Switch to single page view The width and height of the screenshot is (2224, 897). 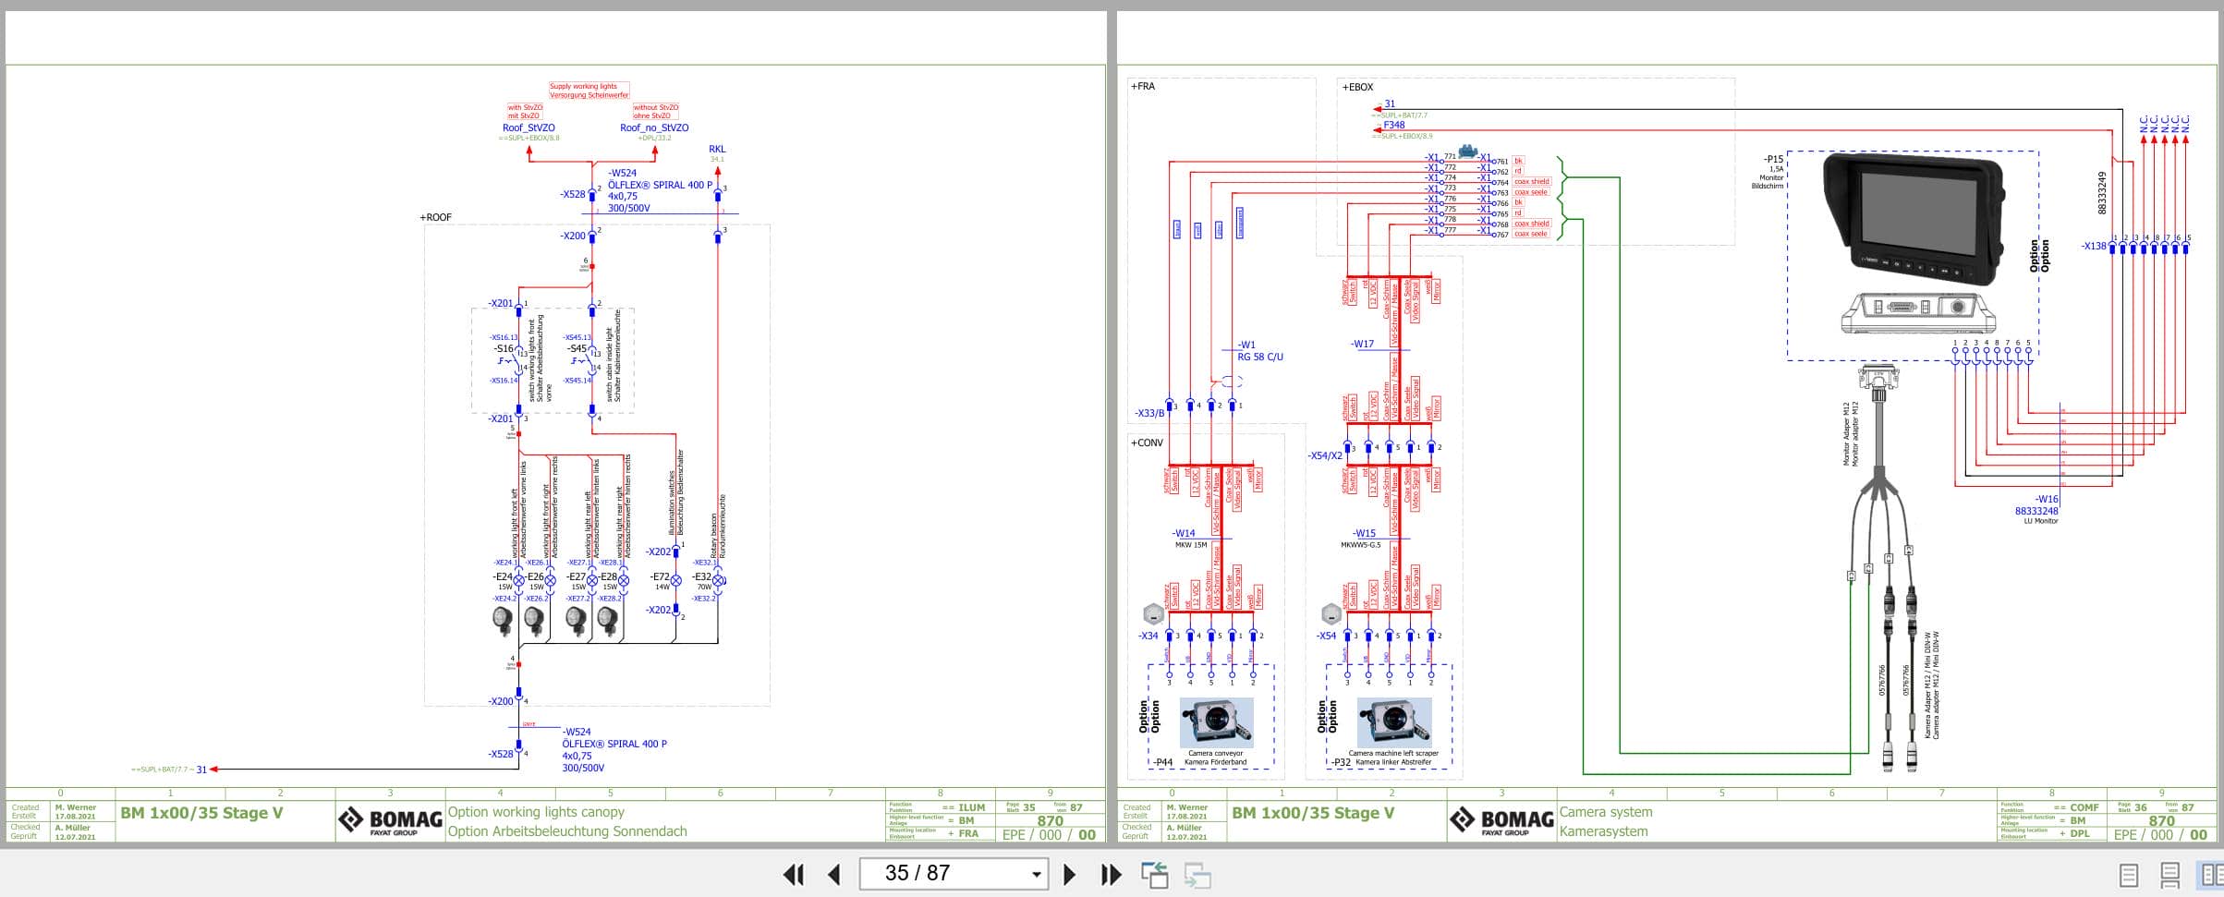[x=2128, y=875]
